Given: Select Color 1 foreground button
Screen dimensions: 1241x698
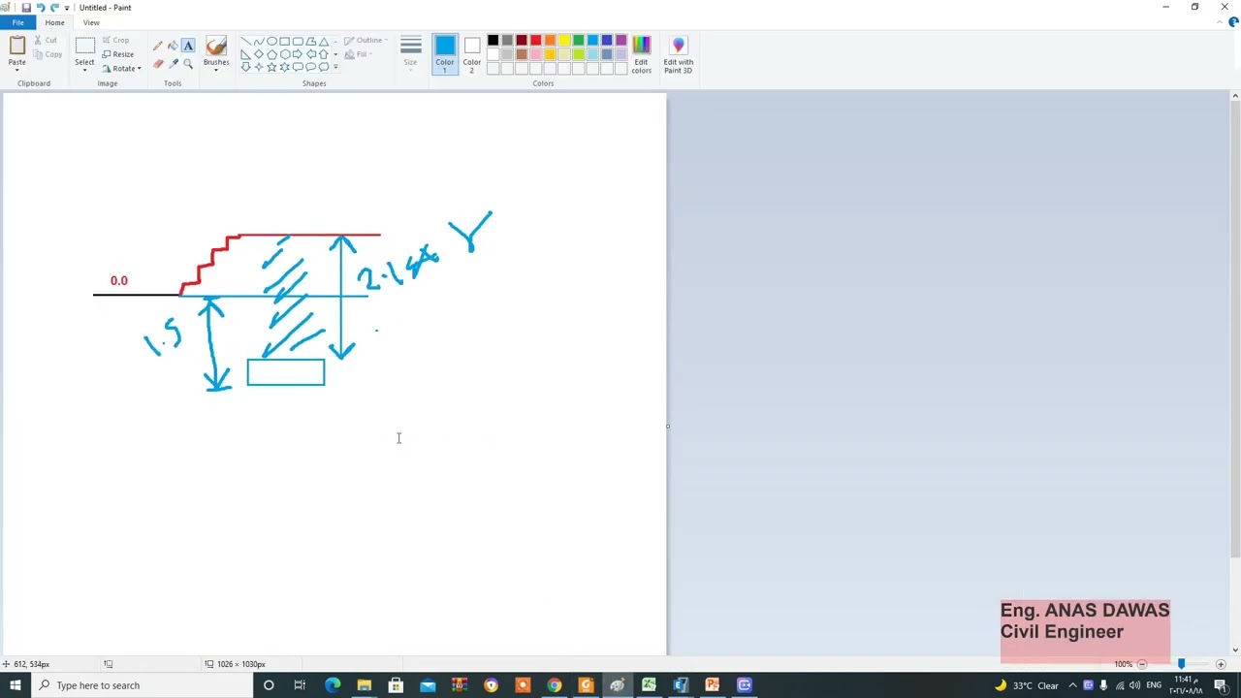Looking at the screenshot, I should point(445,53).
